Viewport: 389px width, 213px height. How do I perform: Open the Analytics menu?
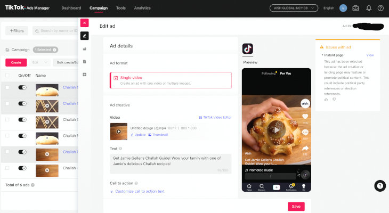point(142,8)
